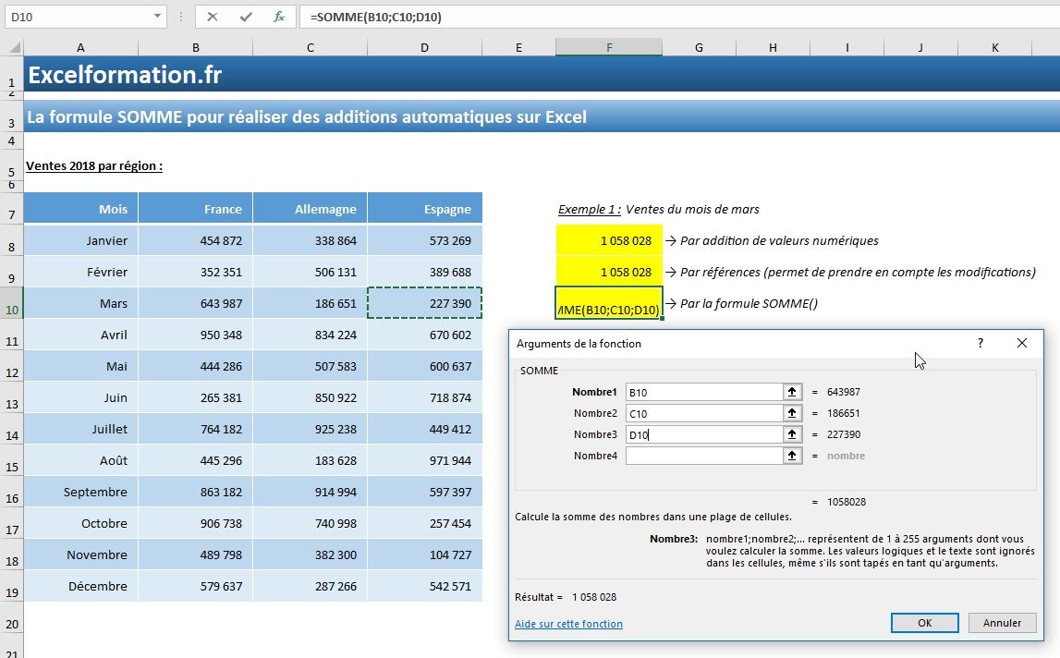Image resolution: width=1060 pixels, height=658 pixels.
Task: Click the range selector icon for Nombre4
Action: point(792,456)
